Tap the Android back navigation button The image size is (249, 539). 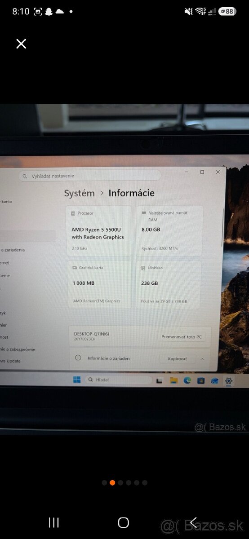(193, 522)
